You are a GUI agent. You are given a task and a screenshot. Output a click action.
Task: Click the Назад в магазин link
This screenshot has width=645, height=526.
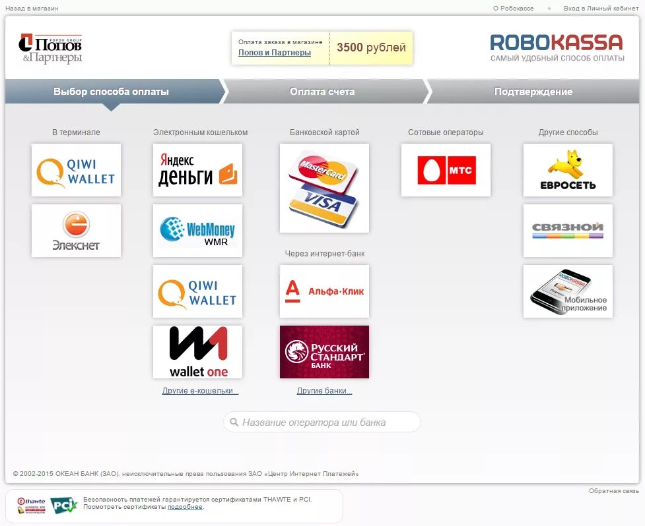point(32,8)
